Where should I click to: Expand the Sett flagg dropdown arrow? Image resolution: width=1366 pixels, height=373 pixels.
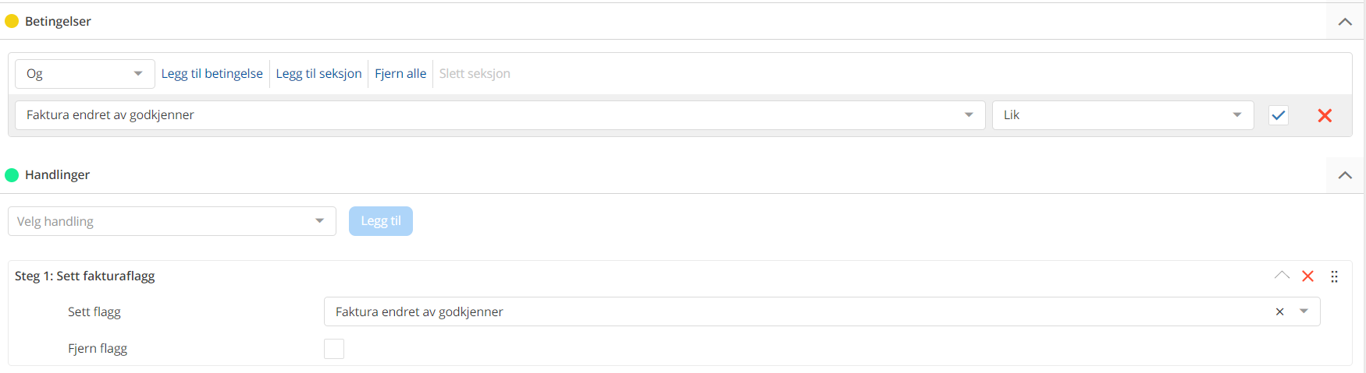point(1304,311)
